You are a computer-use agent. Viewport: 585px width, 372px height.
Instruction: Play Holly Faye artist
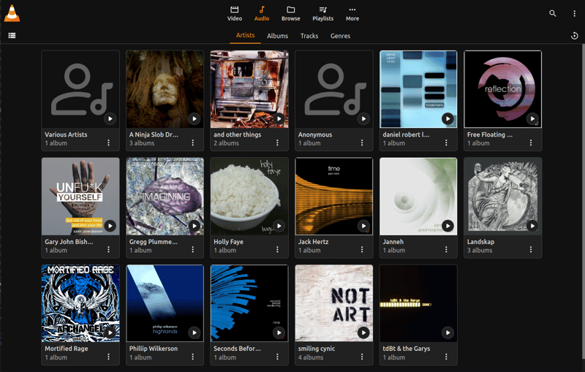(279, 226)
